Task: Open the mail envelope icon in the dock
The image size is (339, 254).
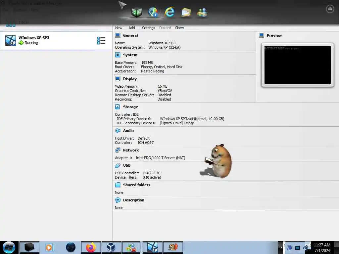Action: pyautogui.click(x=186, y=12)
